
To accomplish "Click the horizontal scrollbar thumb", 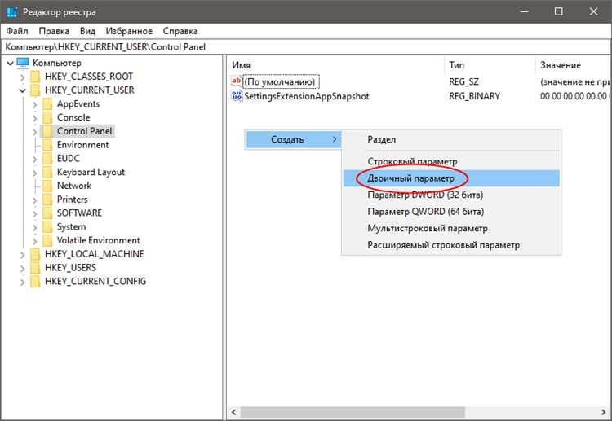I will coord(353,412).
